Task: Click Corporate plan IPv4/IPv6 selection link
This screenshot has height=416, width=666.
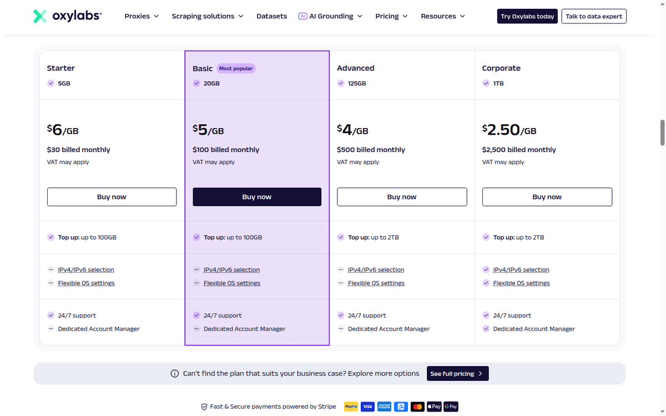Action: click(x=521, y=270)
